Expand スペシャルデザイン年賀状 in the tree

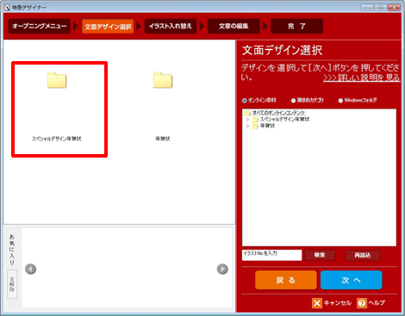pyautogui.click(x=247, y=120)
